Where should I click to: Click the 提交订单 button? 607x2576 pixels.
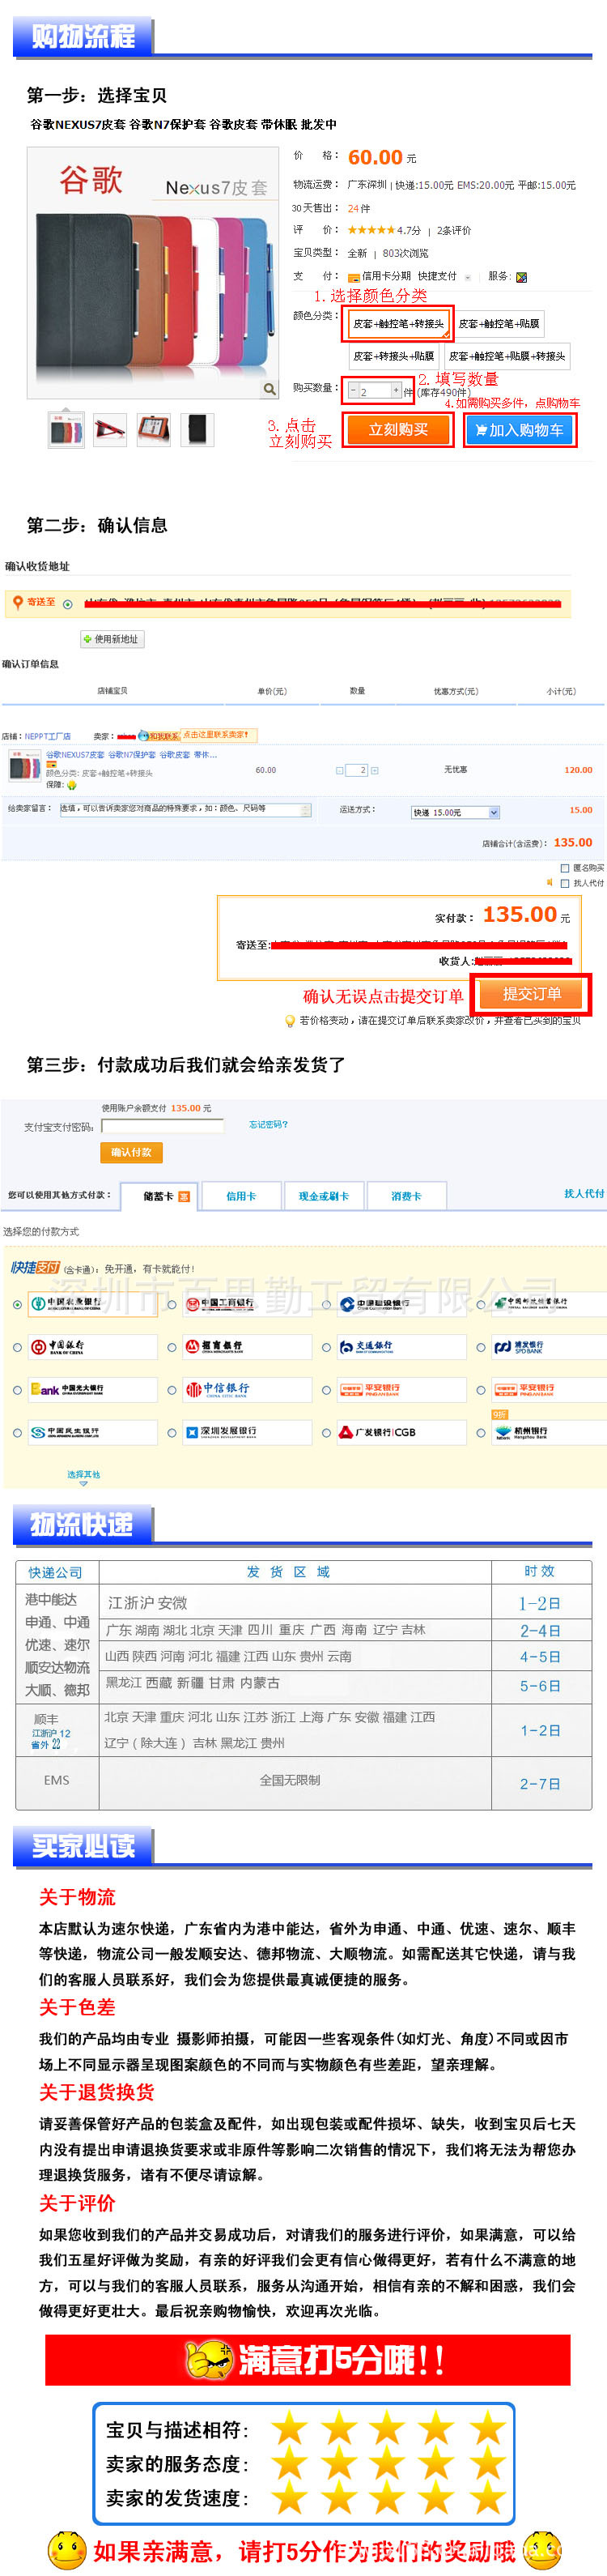pos(531,994)
